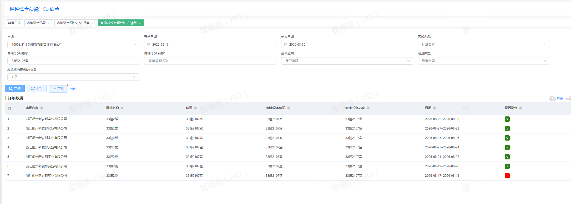Expand the 市场 dropdown
The image size is (571, 204).
click(x=73, y=45)
